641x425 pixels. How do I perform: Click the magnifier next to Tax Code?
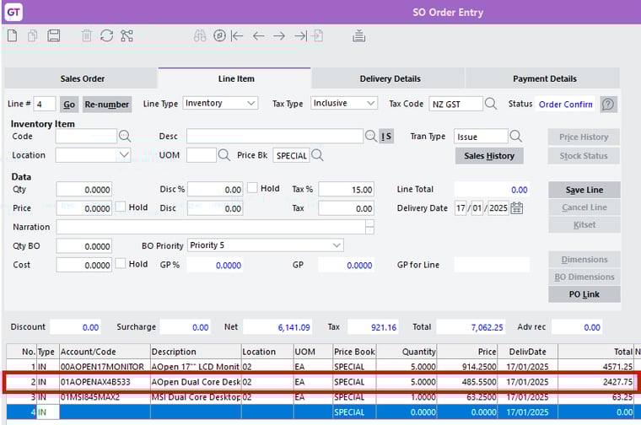click(x=491, y=104)
